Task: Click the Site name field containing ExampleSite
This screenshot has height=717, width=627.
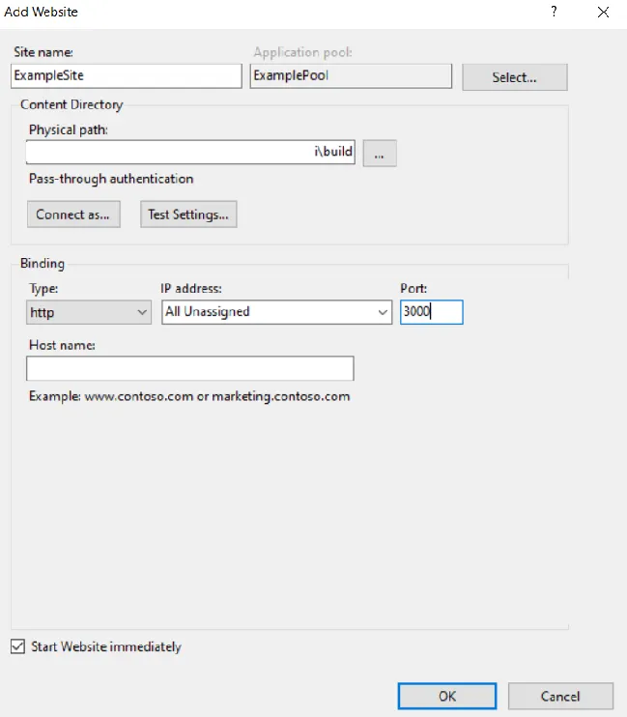Action: [x=126, y=75]
